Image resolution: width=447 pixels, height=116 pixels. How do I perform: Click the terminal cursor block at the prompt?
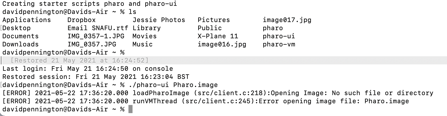[x=130, y=109]
